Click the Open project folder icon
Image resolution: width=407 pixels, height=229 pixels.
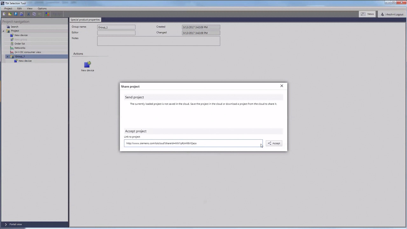click(x=10, y=14)
